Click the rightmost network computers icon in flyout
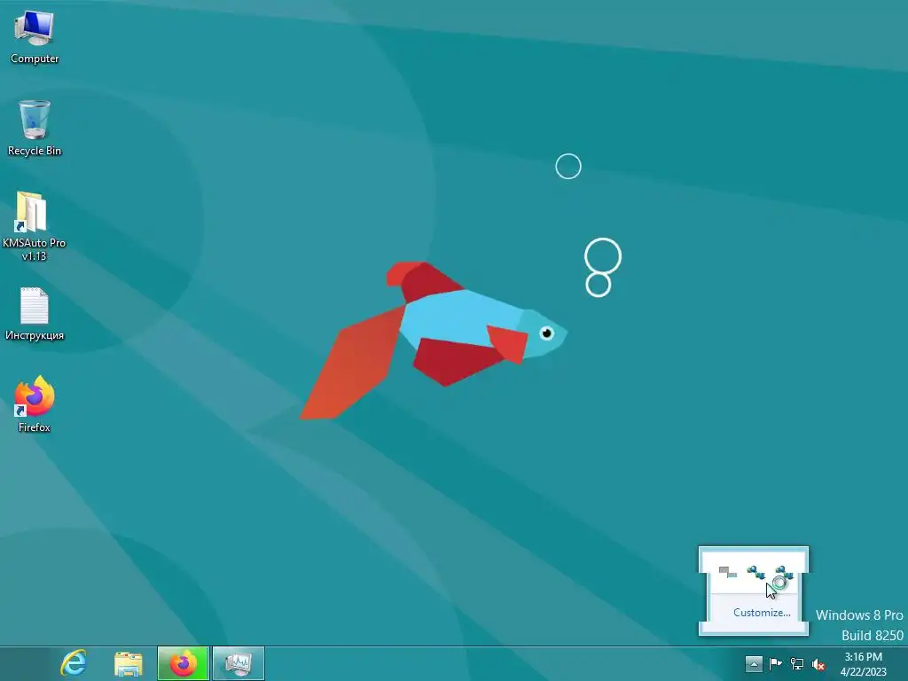908x681 pixels. click(784, 573)
